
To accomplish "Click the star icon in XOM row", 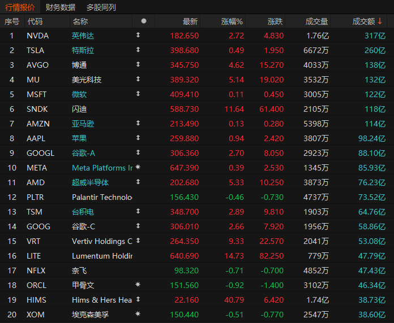I will 138,314.
